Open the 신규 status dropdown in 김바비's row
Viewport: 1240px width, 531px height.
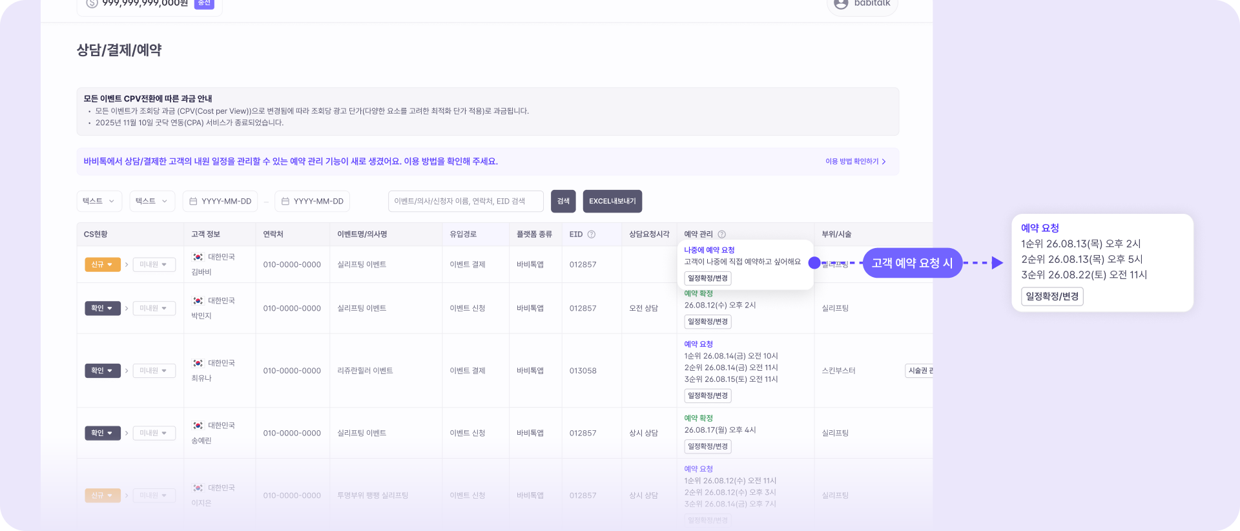[x=103, y=265]
